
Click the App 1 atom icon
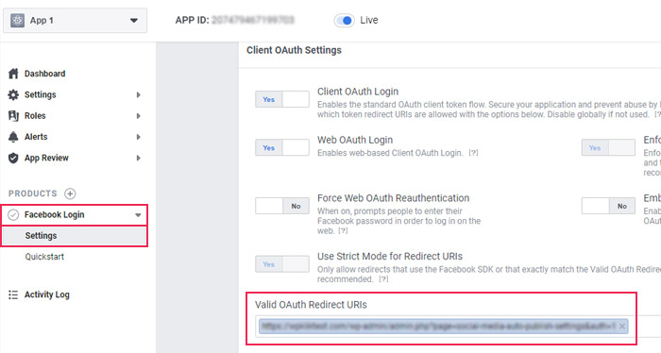coord(17,20)
